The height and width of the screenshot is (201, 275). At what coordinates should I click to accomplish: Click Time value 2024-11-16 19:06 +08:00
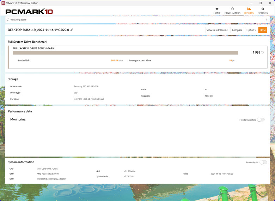tap(222, 174)
